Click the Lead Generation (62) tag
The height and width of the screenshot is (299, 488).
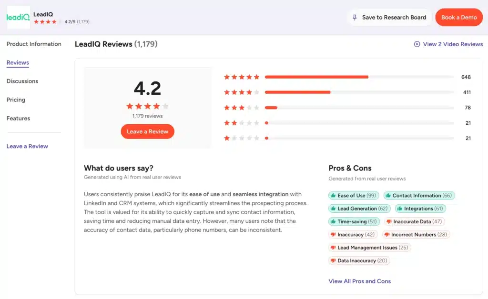(359, 209)
